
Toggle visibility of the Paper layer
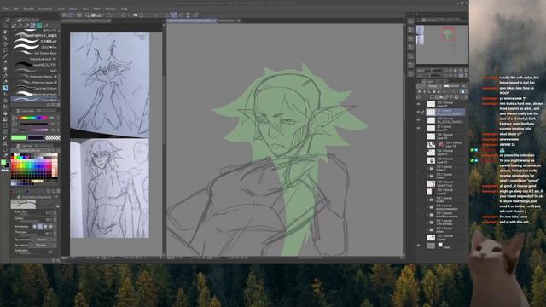[419, 246]
